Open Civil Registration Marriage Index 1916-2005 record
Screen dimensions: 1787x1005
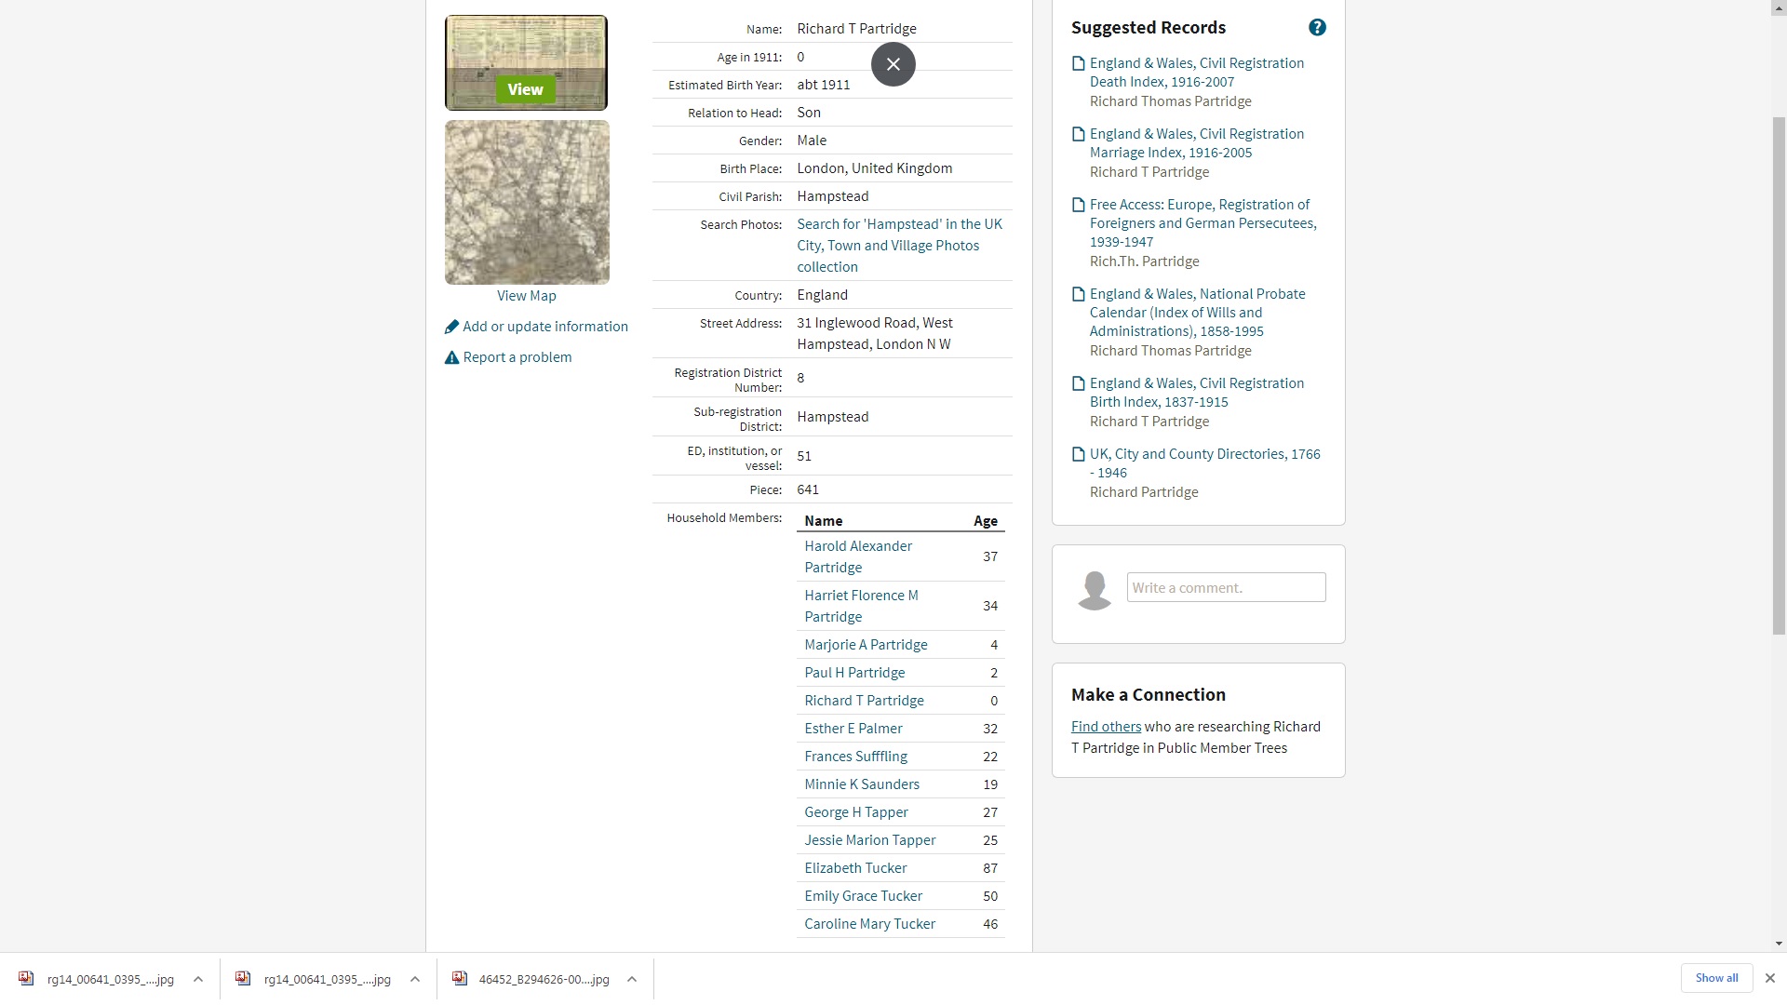[x=1196, y=143]
